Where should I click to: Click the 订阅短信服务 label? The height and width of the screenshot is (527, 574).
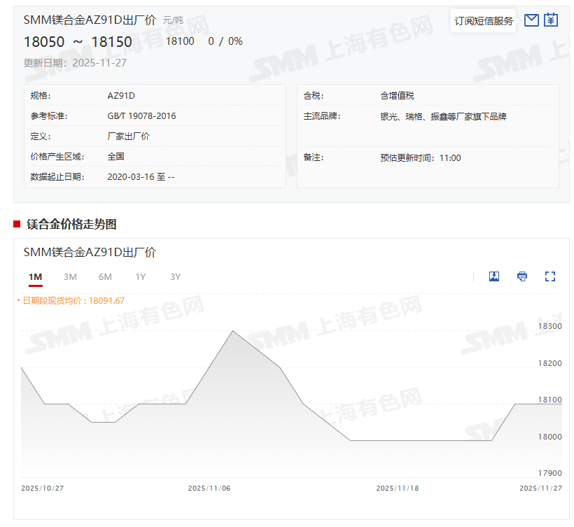(484, 21)
